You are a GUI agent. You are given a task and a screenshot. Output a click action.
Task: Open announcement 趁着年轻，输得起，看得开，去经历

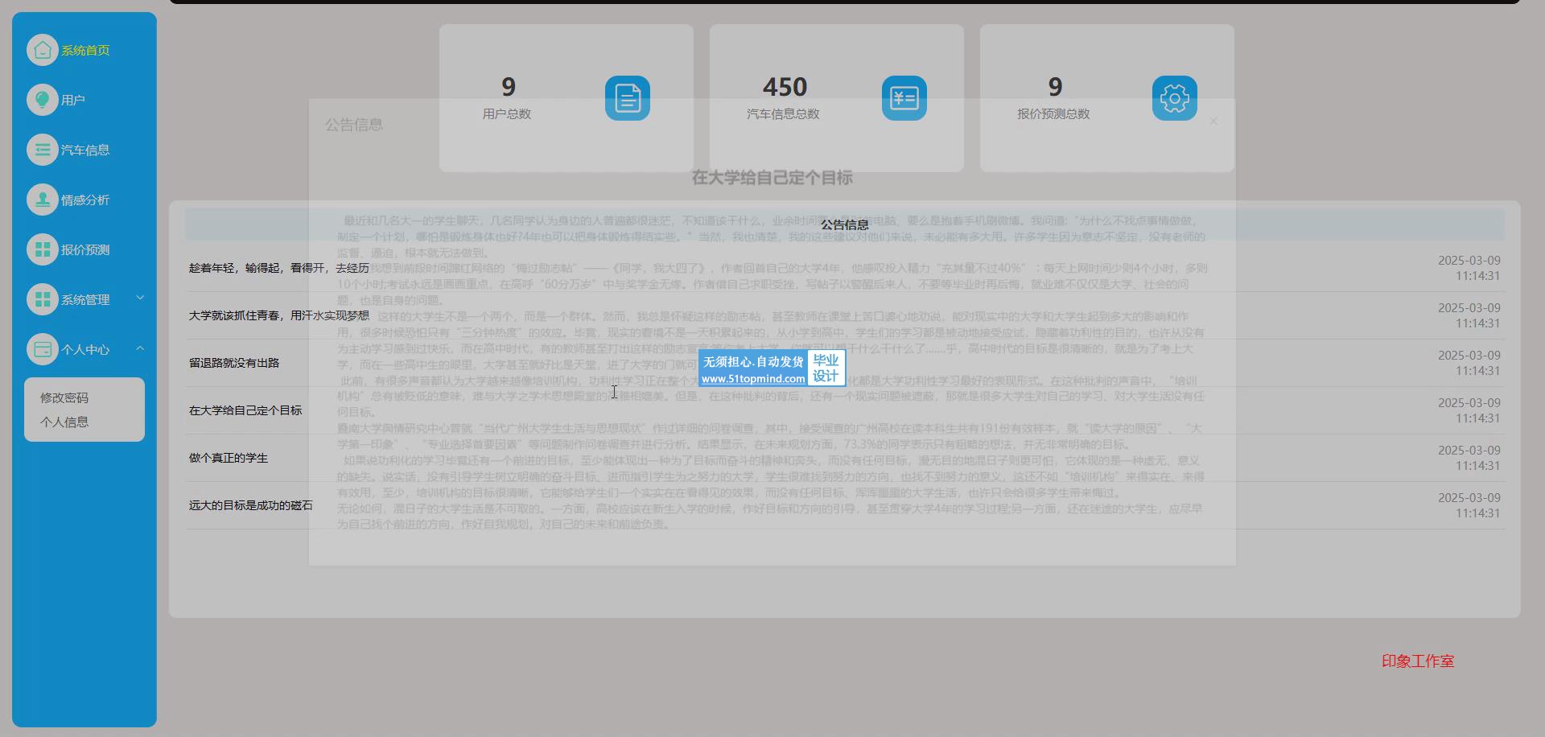tap(278, 268)
